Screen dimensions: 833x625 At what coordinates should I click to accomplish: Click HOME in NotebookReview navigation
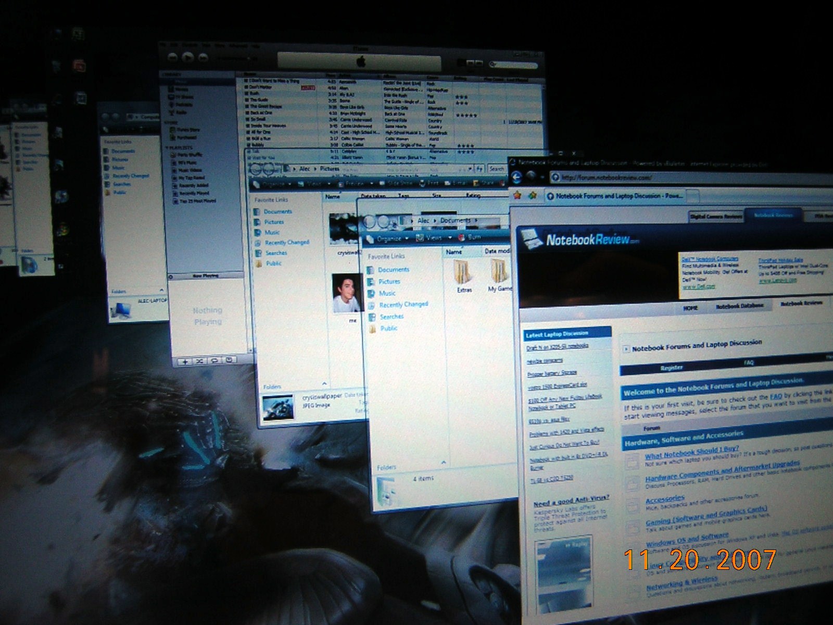click(690, 308)
